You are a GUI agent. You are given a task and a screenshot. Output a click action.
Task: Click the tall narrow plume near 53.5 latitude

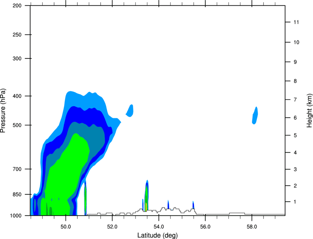pyautogui.click(x=147, y=195)
